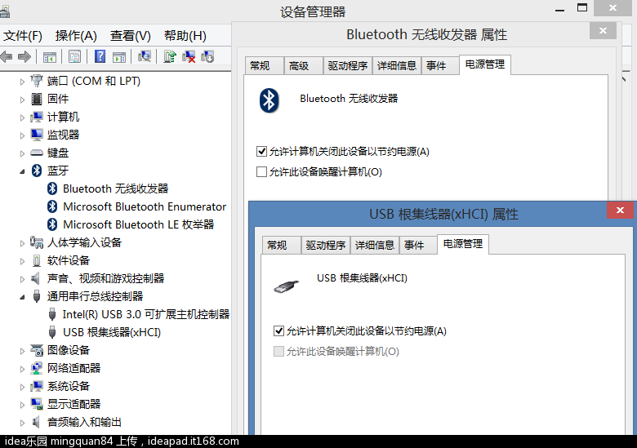Select Microsoft Bluetooth Enumerator device
This screenshot has height=448, width=637.
[145, 206]
